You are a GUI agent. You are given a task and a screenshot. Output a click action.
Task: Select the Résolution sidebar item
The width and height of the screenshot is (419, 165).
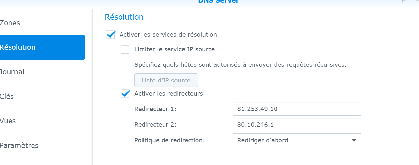coord(18,47)
